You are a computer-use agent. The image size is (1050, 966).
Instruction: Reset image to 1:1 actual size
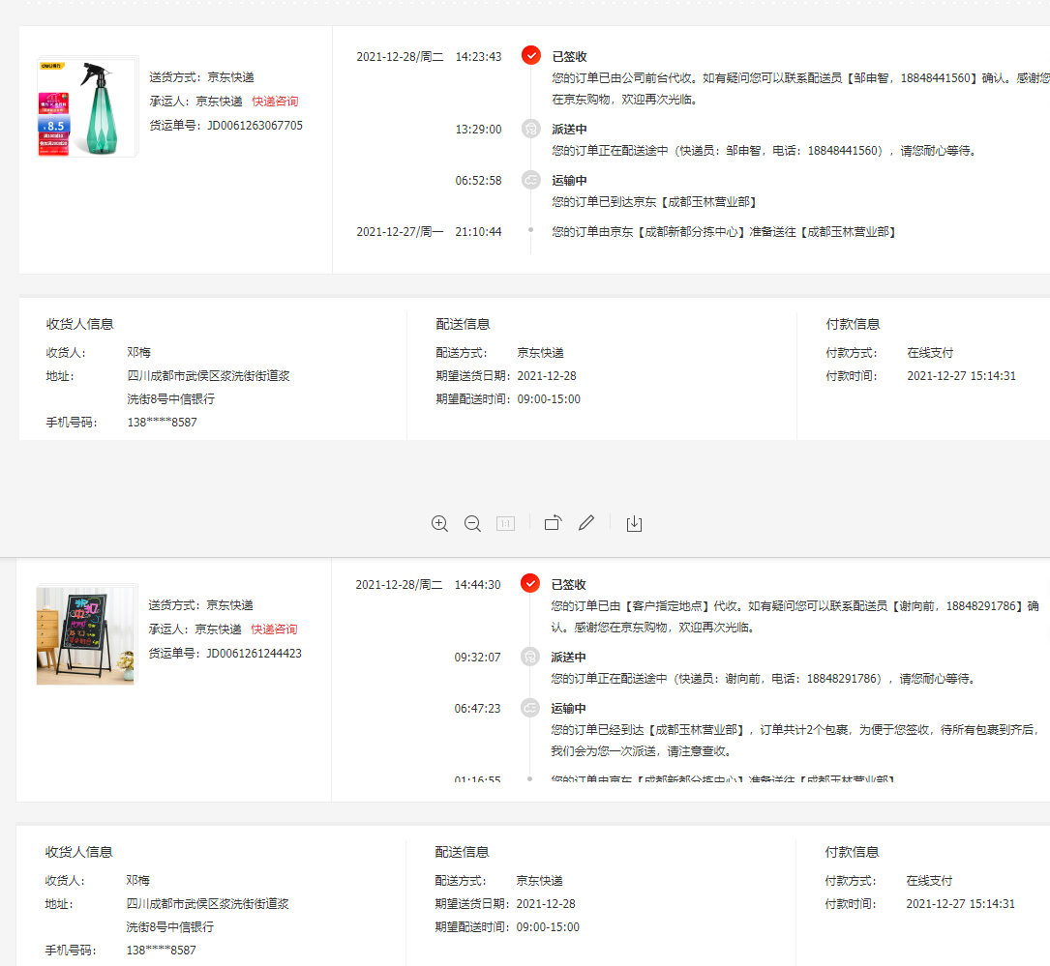click(505, 523)
